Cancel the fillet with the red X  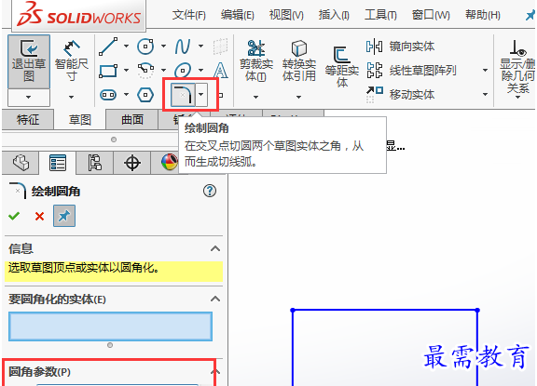point(39,216)
